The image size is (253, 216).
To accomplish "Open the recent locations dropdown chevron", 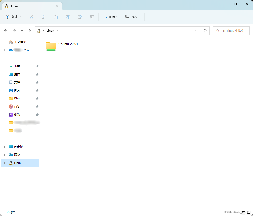I will [x=22, y=31].
